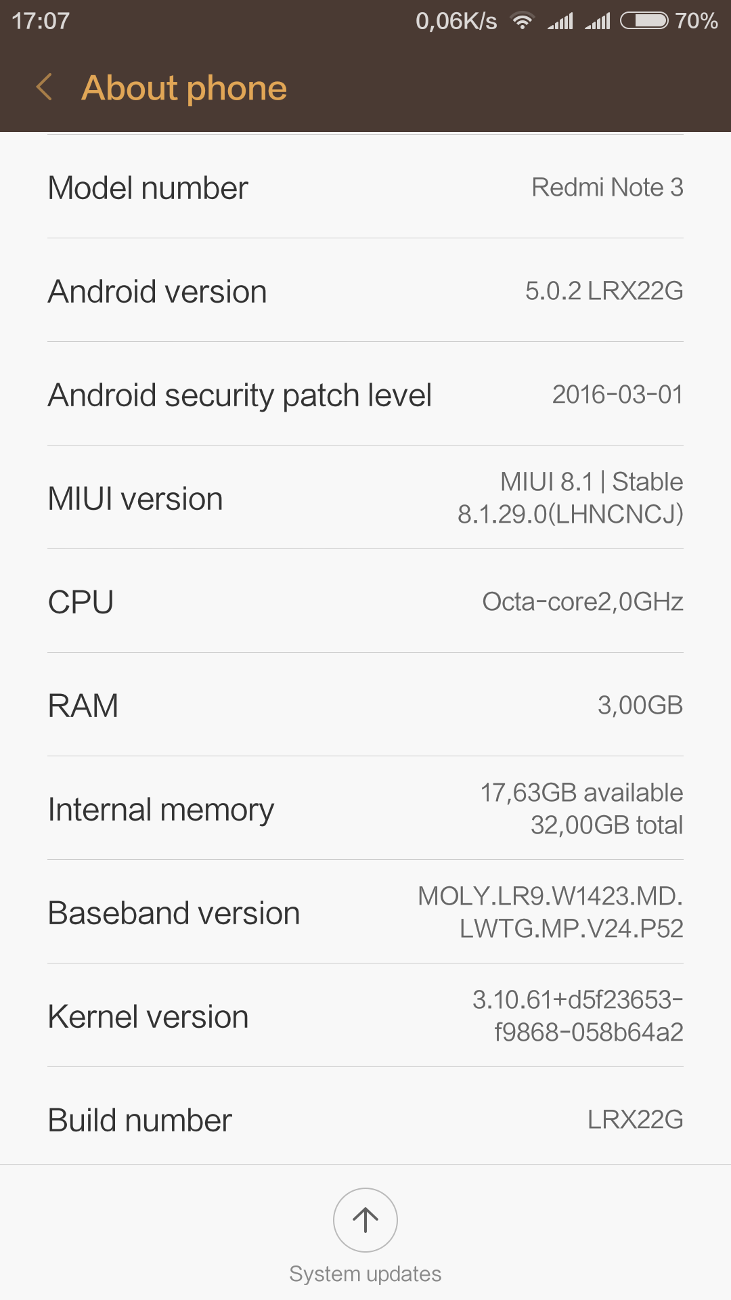The image size is (731, 1300).
Task: Tap the Wi-Fi status icon
Action: (x=522, y=21)
